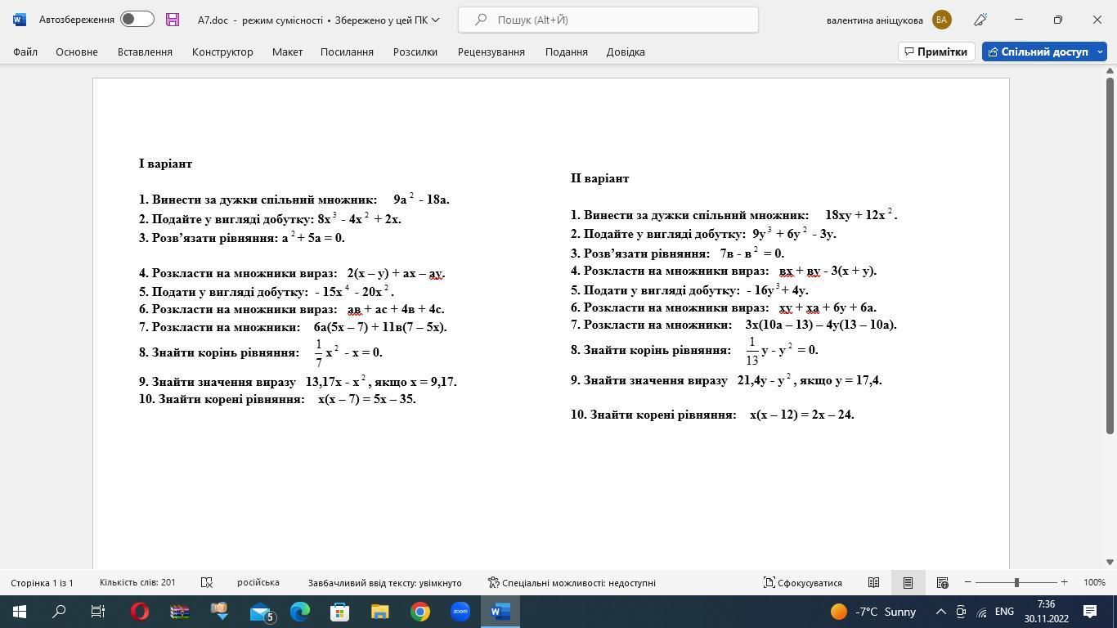This screenshot has height=628, width=1117.
Task: Open the Mail app with 5 badge
Action: pyautogui.click(x=260, y=612)
